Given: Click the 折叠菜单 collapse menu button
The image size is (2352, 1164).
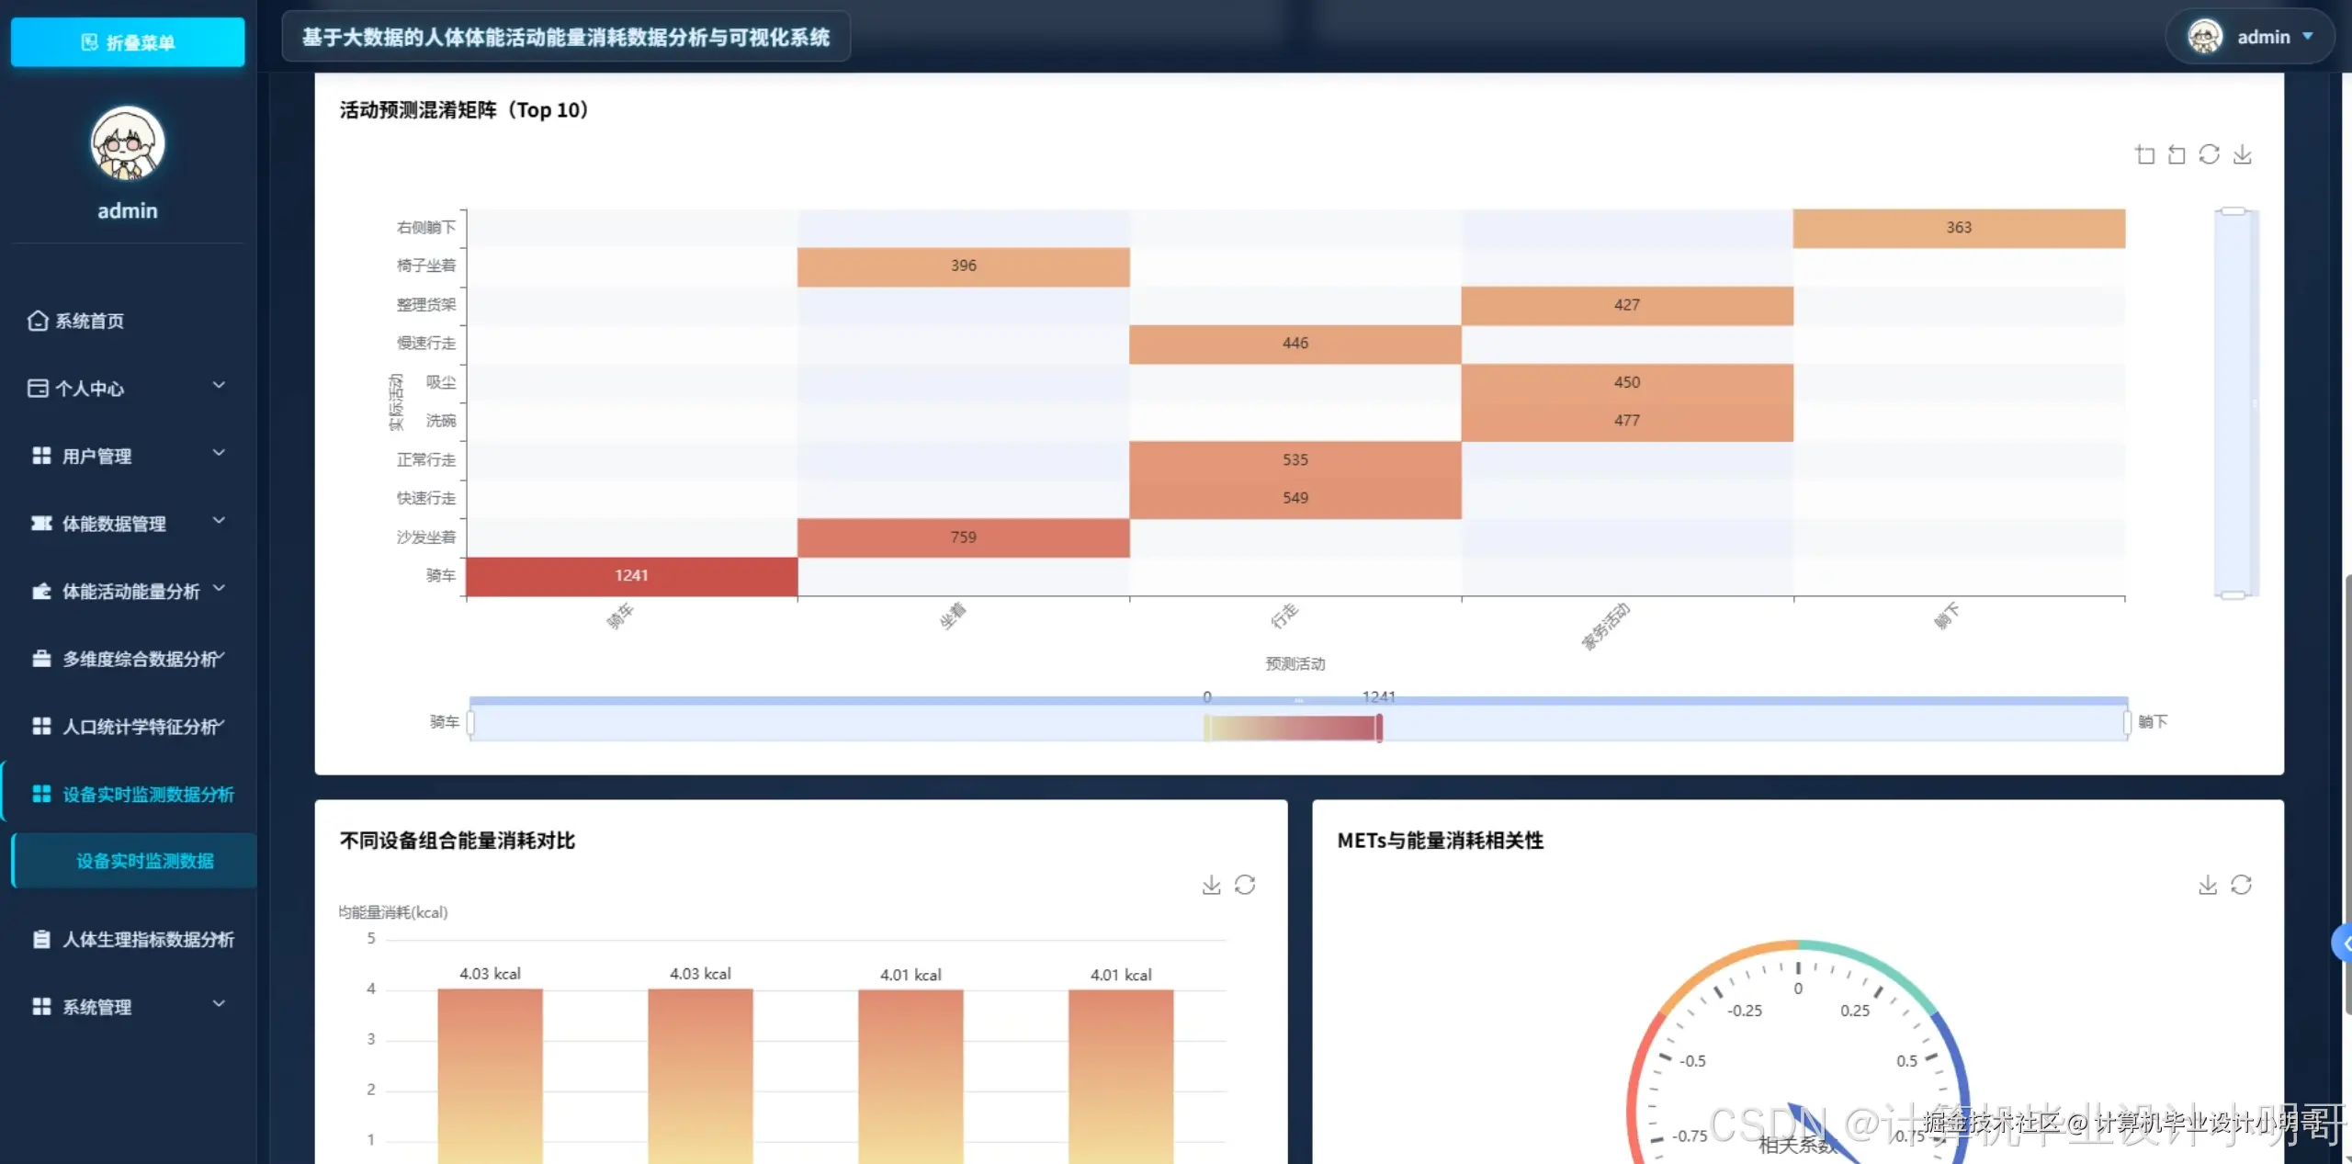Looking at the screenshot, I should tap(128, 42).
